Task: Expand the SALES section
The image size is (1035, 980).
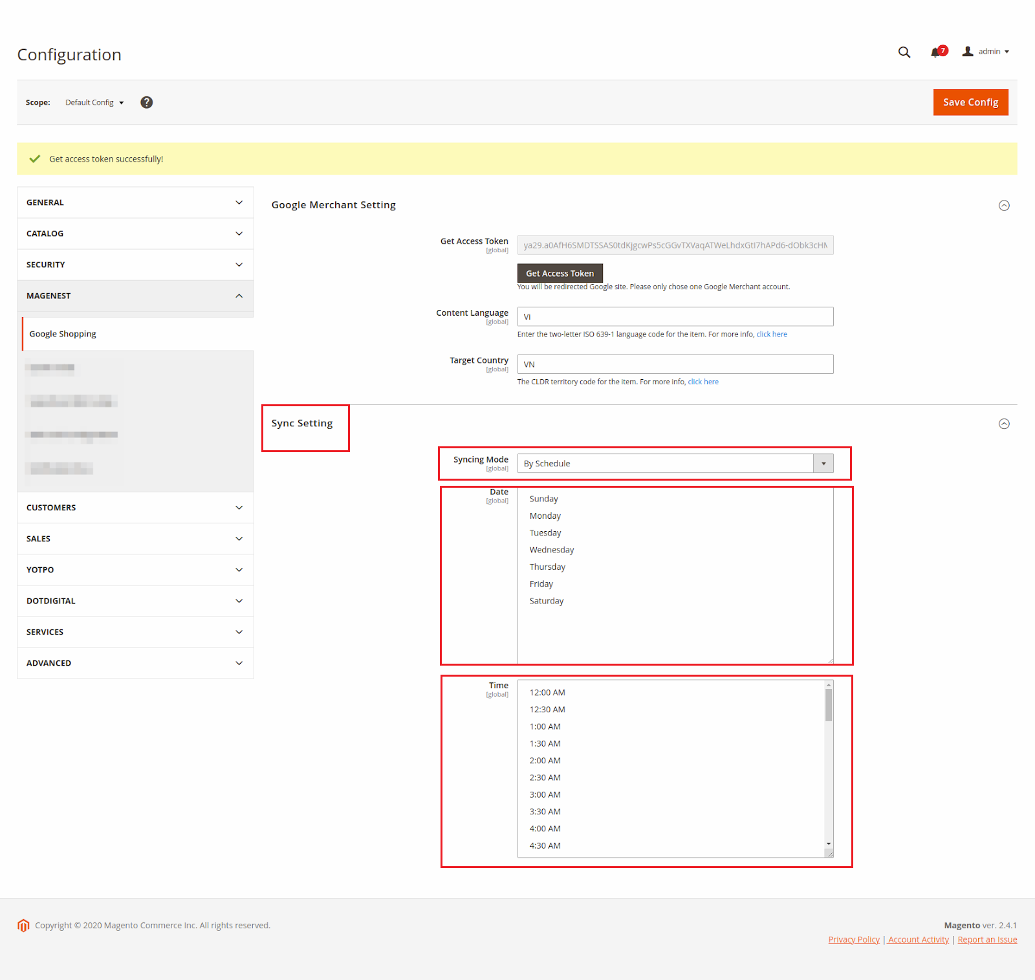Action: 135,539
